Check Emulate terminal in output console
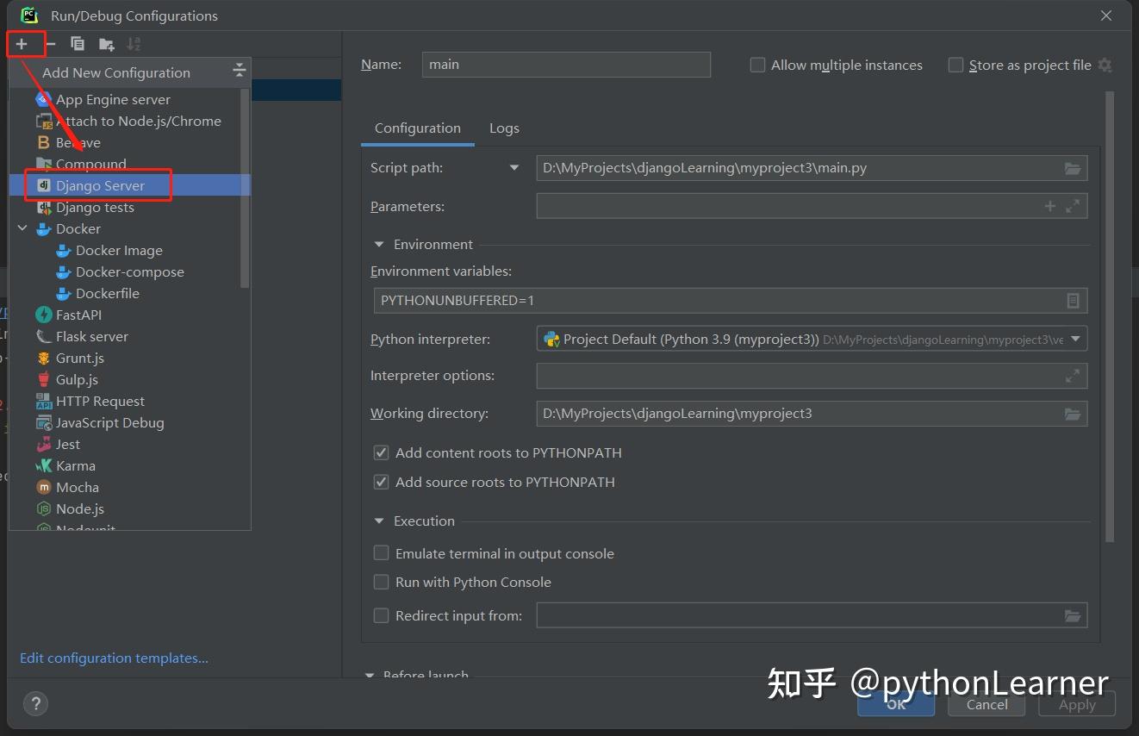1139x736 pixels. click(x=381, y=552)
